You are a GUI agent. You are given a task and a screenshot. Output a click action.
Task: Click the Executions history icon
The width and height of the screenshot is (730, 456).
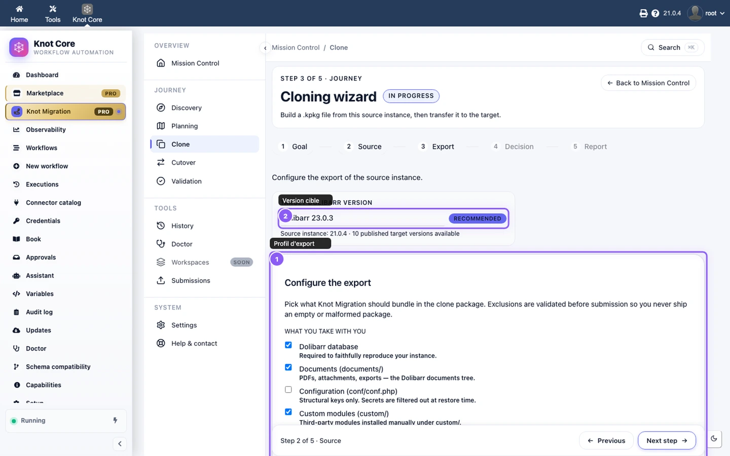16,184
